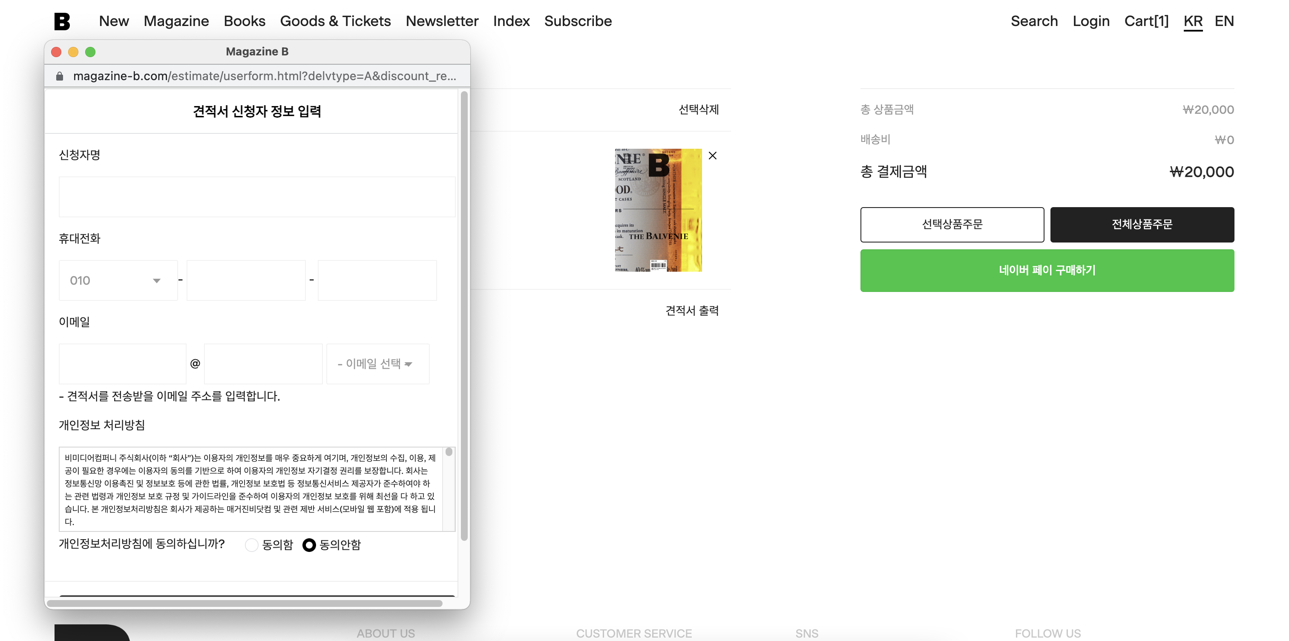Image resolution: width=1289 pixels, height=641 pixels.
Task: Remove cart item with X icon
Action: pyautogui.click(x=713, y=156)
